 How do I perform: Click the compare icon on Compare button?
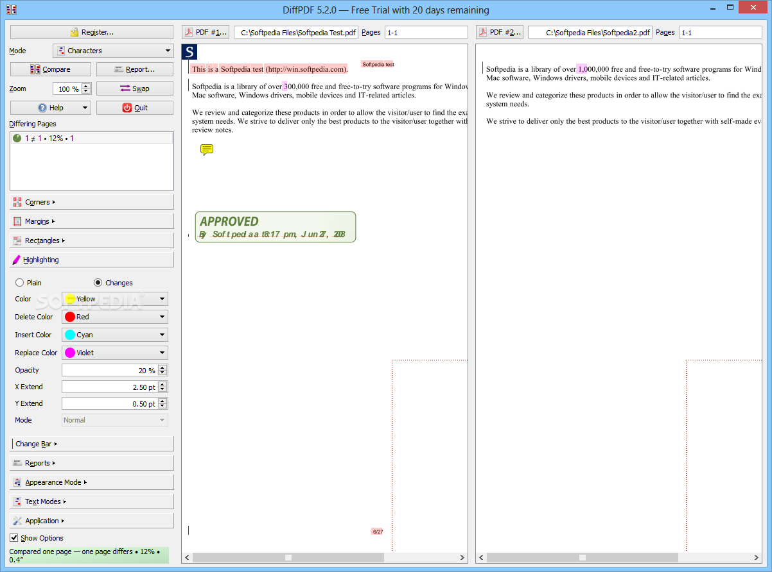pyautogui.click(x=35, y=69)
